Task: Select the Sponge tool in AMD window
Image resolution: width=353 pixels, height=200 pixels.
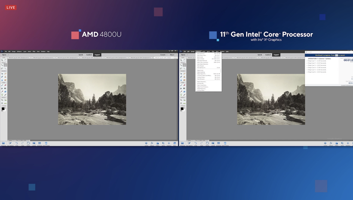Action: click(5, 80)
